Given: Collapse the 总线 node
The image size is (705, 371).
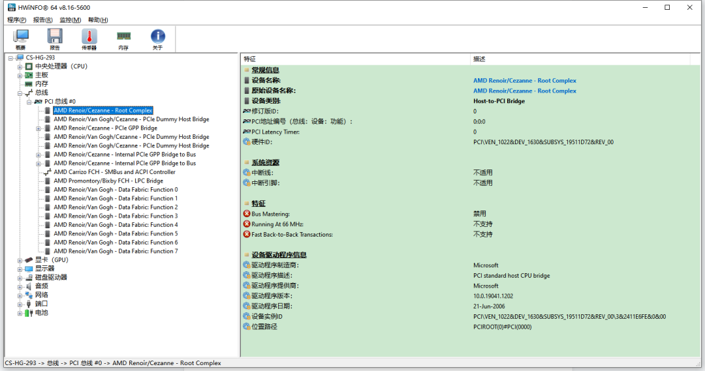Looking at the screenshot, I should pos(20,93).
